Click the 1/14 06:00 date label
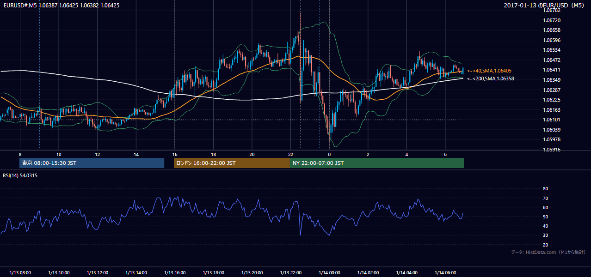 coord(445,273)
